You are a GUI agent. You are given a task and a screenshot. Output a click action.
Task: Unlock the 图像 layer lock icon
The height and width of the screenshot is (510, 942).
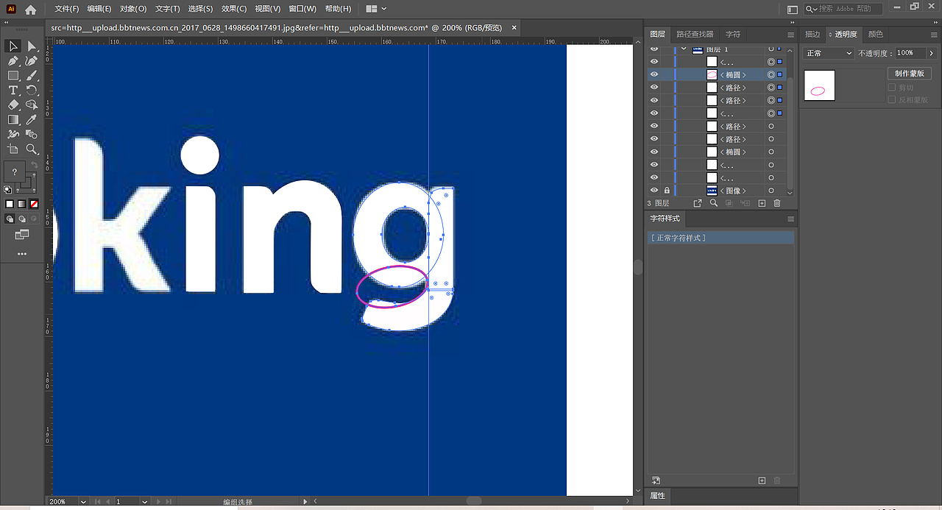(667, 191)
